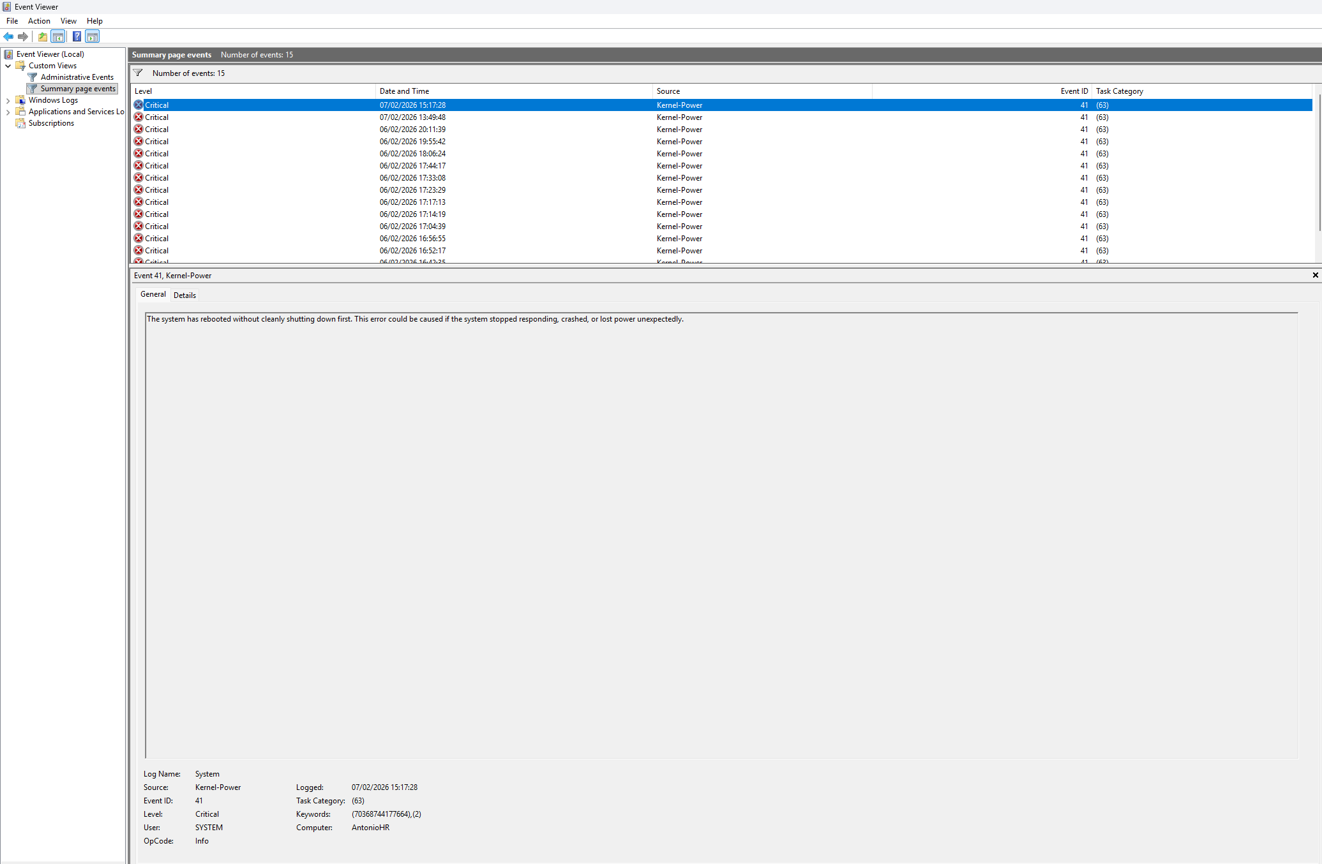The image size is (1322, 864).
Task: Click the Forward navigation arrow icon
Action: click(23, 36)
